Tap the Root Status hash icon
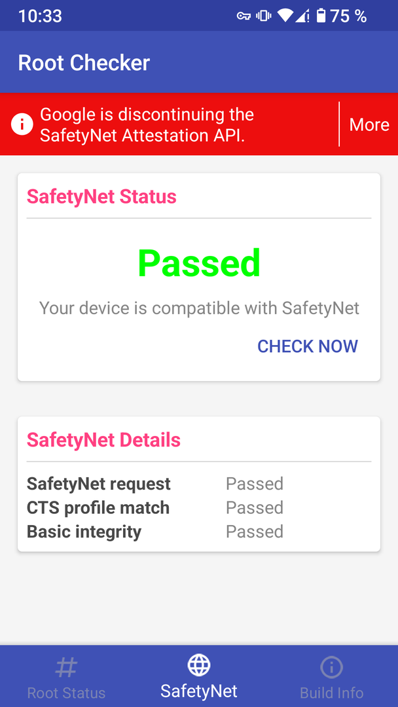Image resolution: width=398 pixels, height=707 pixels. (x=66, y=667)
